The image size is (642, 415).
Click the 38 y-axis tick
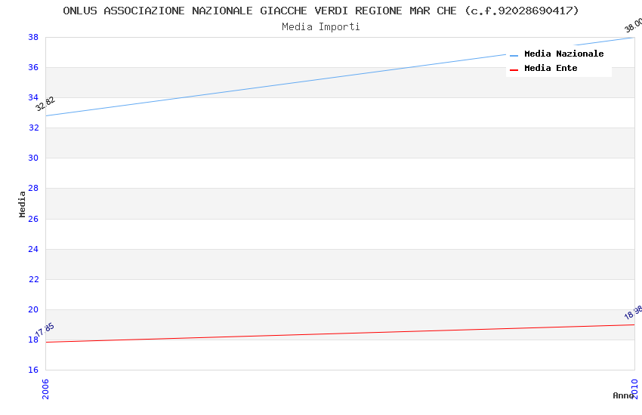33,37
